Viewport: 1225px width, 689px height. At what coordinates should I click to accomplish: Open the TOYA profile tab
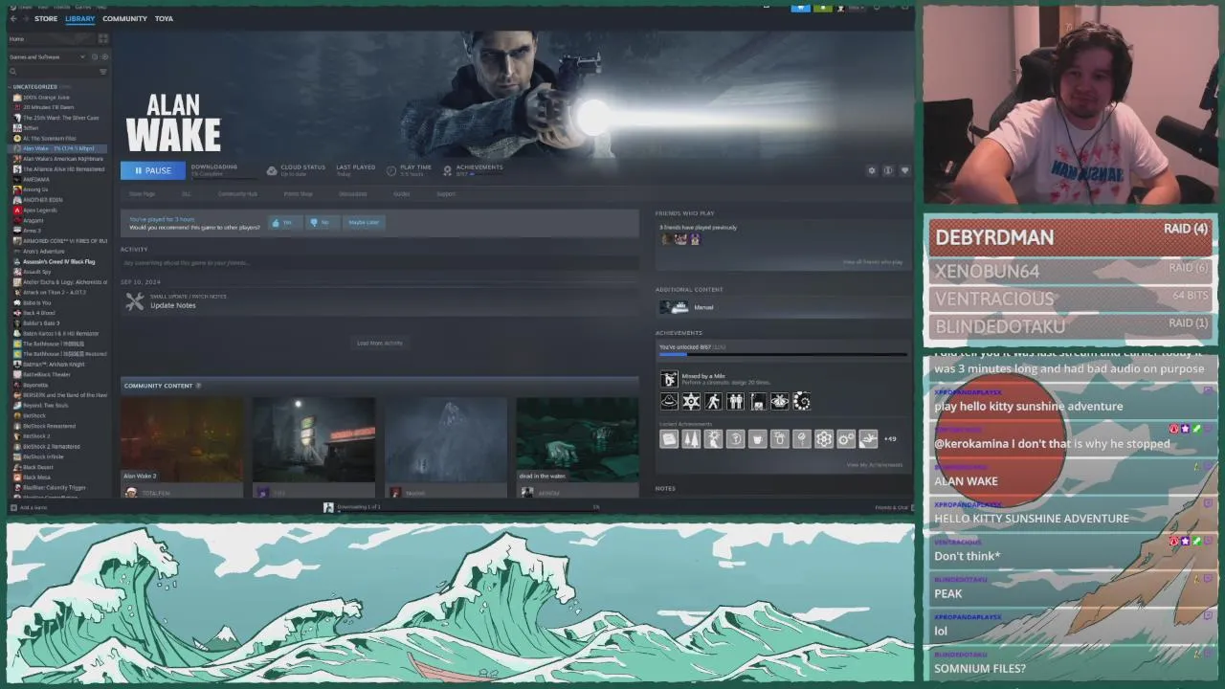click(x=164, y=18)
